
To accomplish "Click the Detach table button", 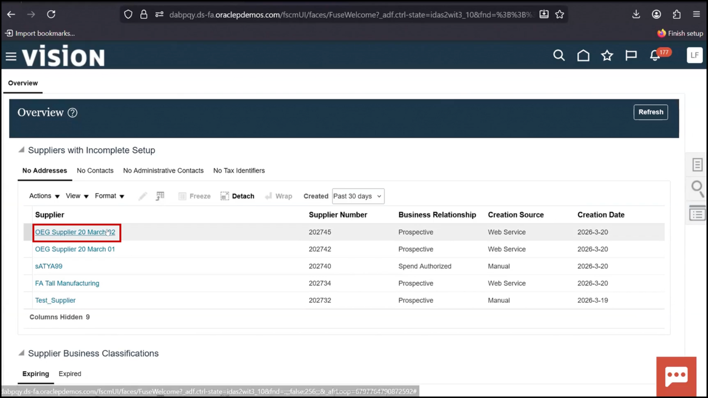I will [x=237, y=196].
